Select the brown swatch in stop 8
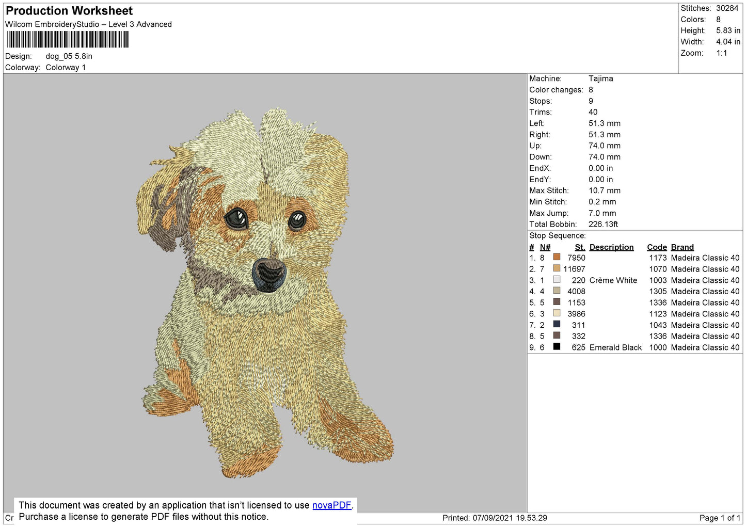746x527 pixels. click(x=557, y=336)
